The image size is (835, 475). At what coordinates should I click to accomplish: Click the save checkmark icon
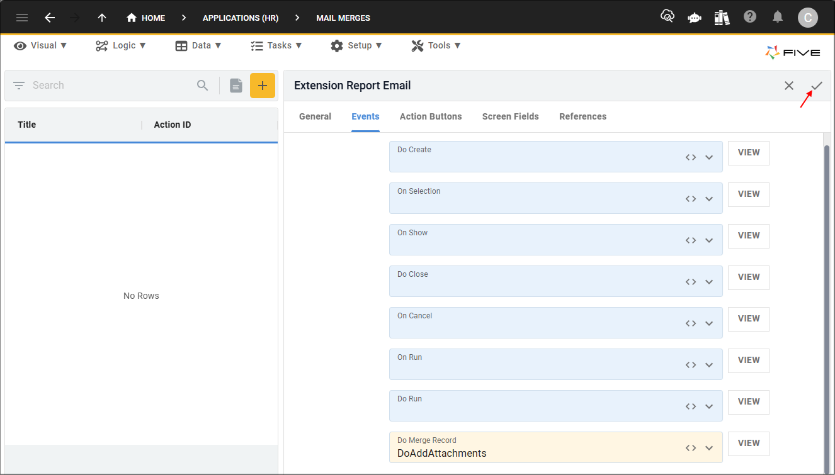tap(817, 86)
